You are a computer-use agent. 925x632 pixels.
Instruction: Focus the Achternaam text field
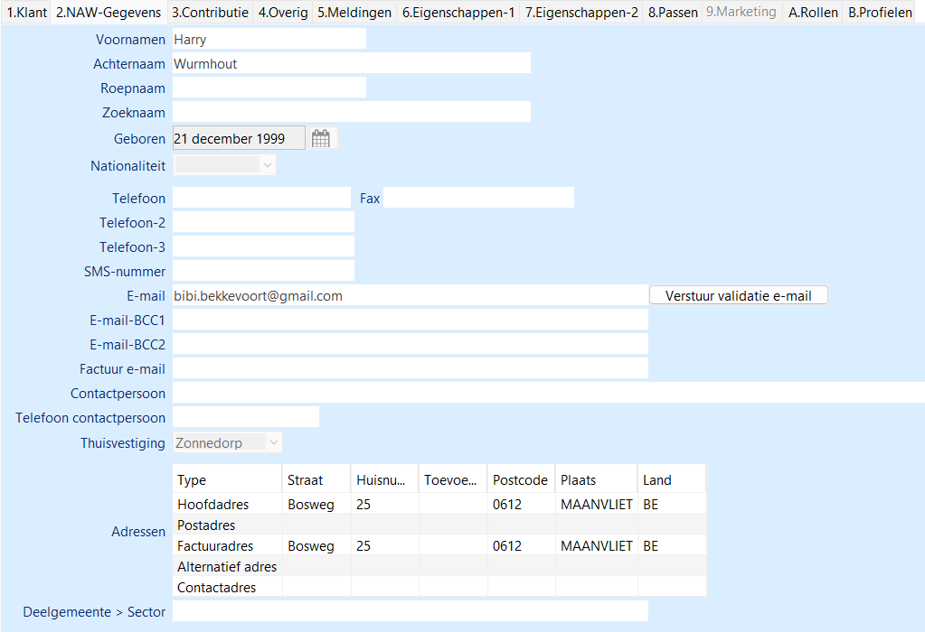[351, 63]
